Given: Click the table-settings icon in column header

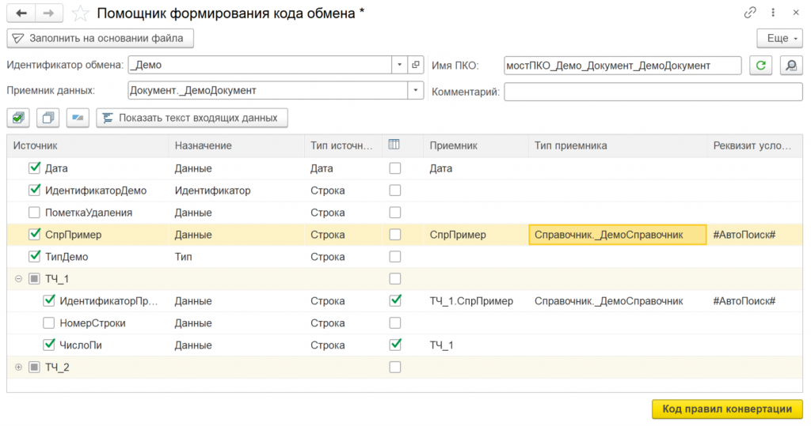Looking at the screenshot, I should 394,145.
